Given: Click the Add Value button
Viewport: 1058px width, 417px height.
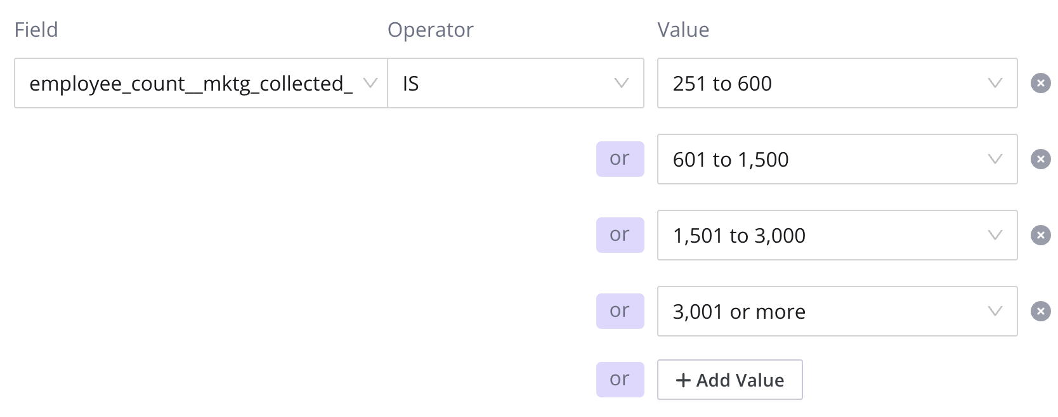Looking at the screenshot, I should coord(729,380).
